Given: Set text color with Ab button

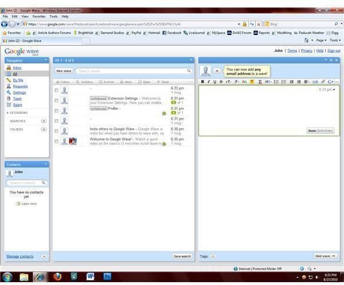Looking at the screenshot, I should click(244, 82).
